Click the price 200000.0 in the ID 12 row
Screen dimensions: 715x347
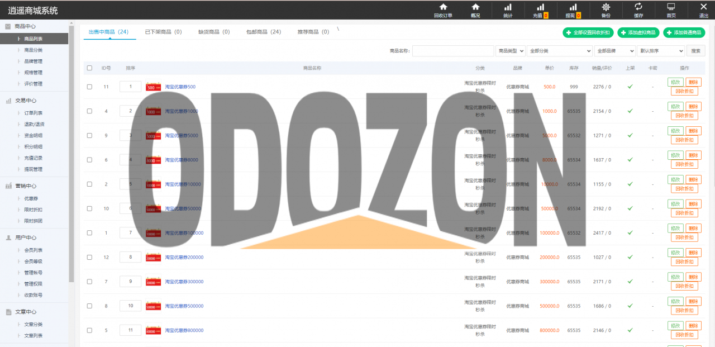pyautogui.click(x=550, y=258)
